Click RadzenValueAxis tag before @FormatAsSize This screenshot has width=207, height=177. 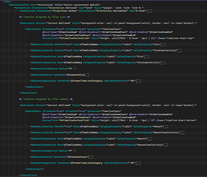(42, 75)
